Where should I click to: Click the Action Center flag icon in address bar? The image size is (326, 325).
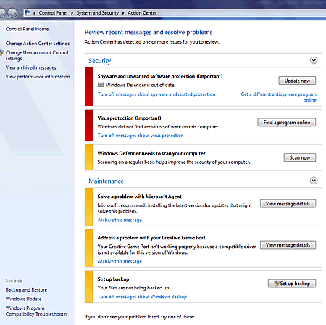coord(28,12)
